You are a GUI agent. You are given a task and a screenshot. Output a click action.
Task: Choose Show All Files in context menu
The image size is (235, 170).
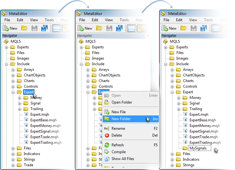click(x=131, y=159)
